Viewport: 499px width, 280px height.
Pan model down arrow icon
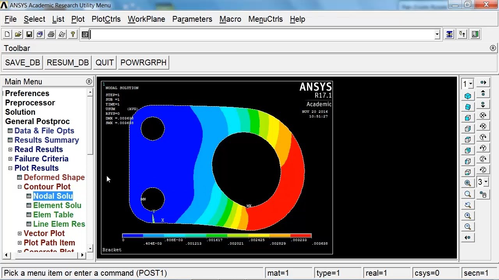[x=483, y=105]
